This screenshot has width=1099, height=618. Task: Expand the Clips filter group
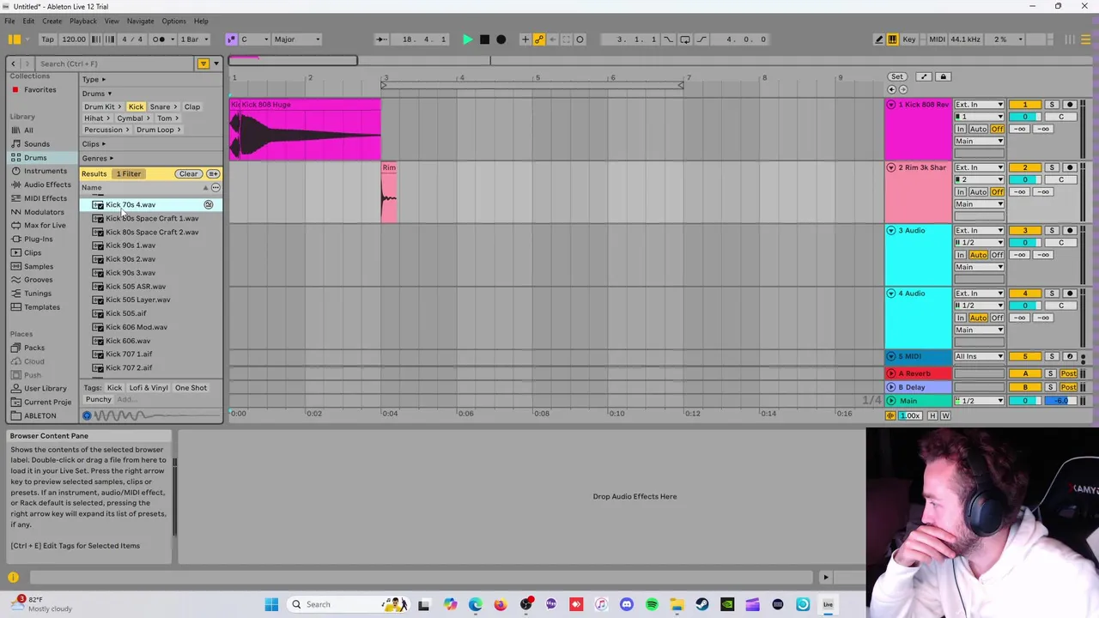point(94,144)
